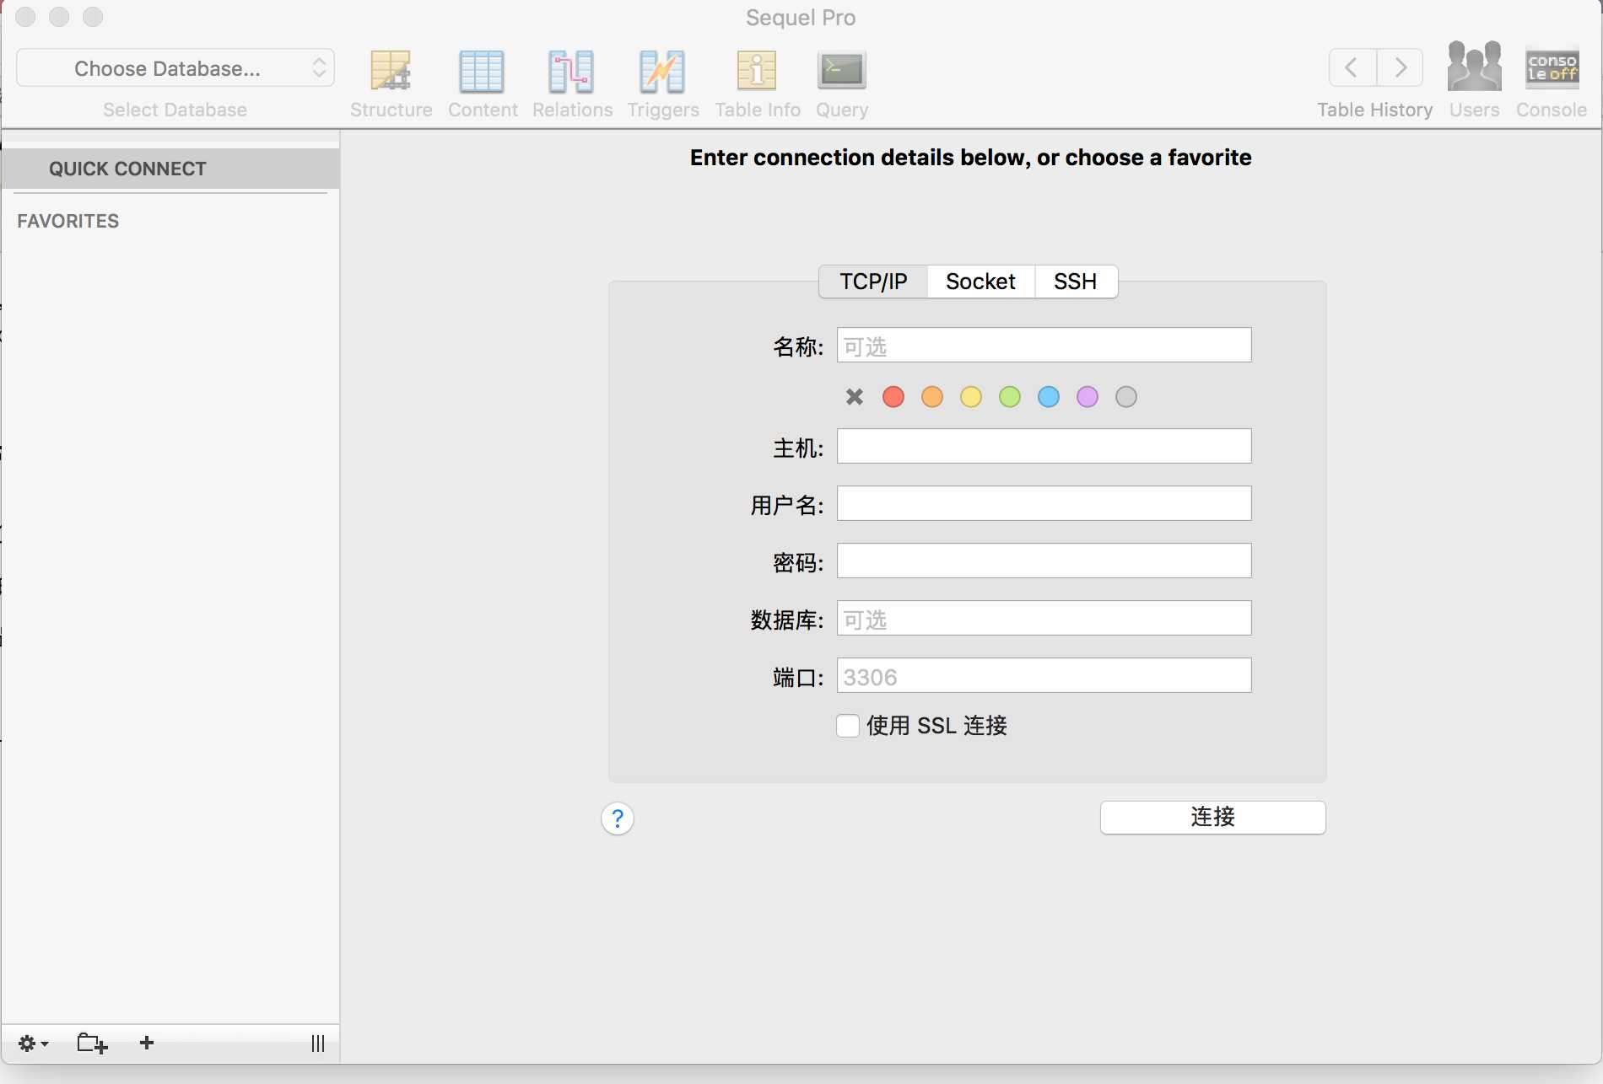Focus the 名称 name field

[x=1044, y=345]
